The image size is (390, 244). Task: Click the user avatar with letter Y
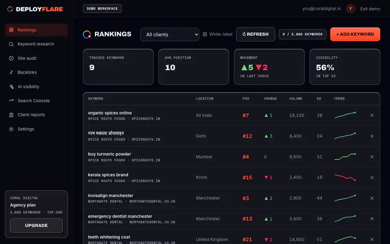351,9
